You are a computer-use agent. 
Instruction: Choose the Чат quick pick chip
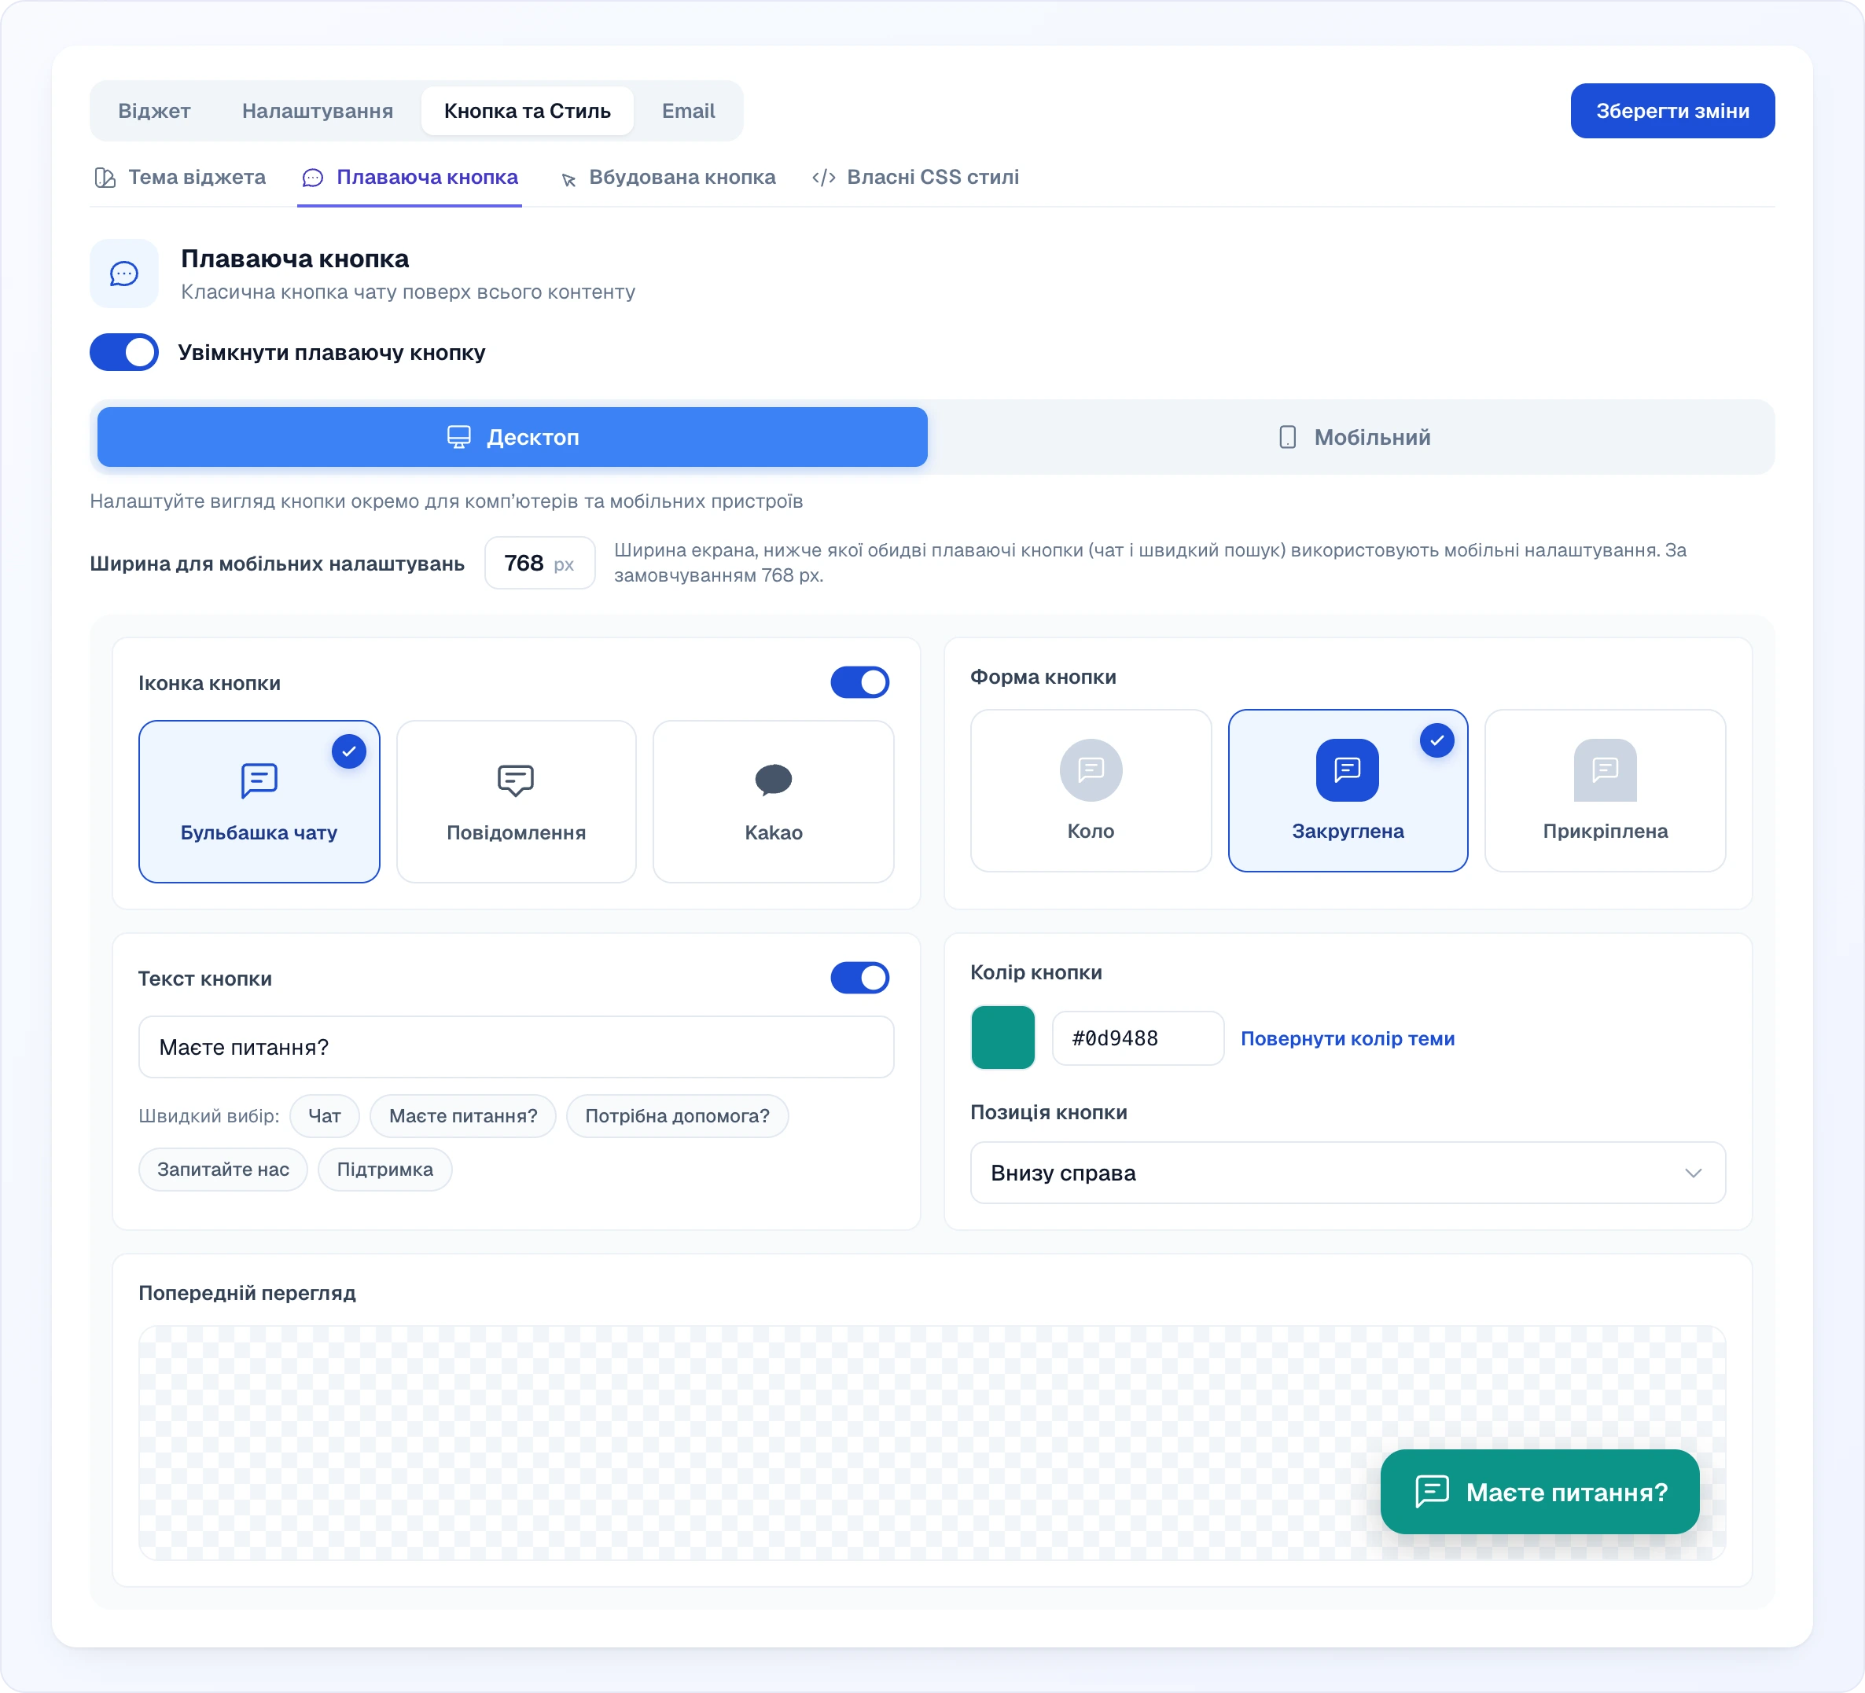pyautogui.click(x=325, y=1116)
